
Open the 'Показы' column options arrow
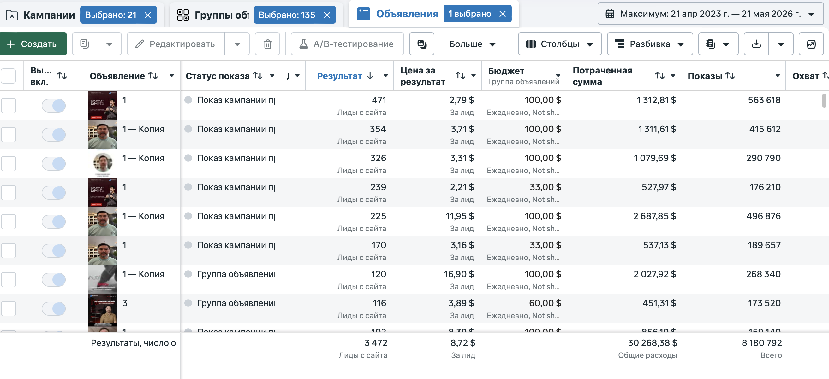(778, 76)
